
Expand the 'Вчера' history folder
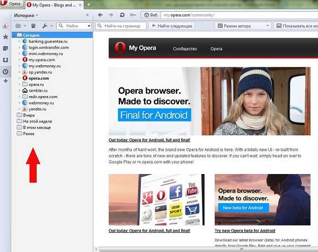[x=25, y=115]
